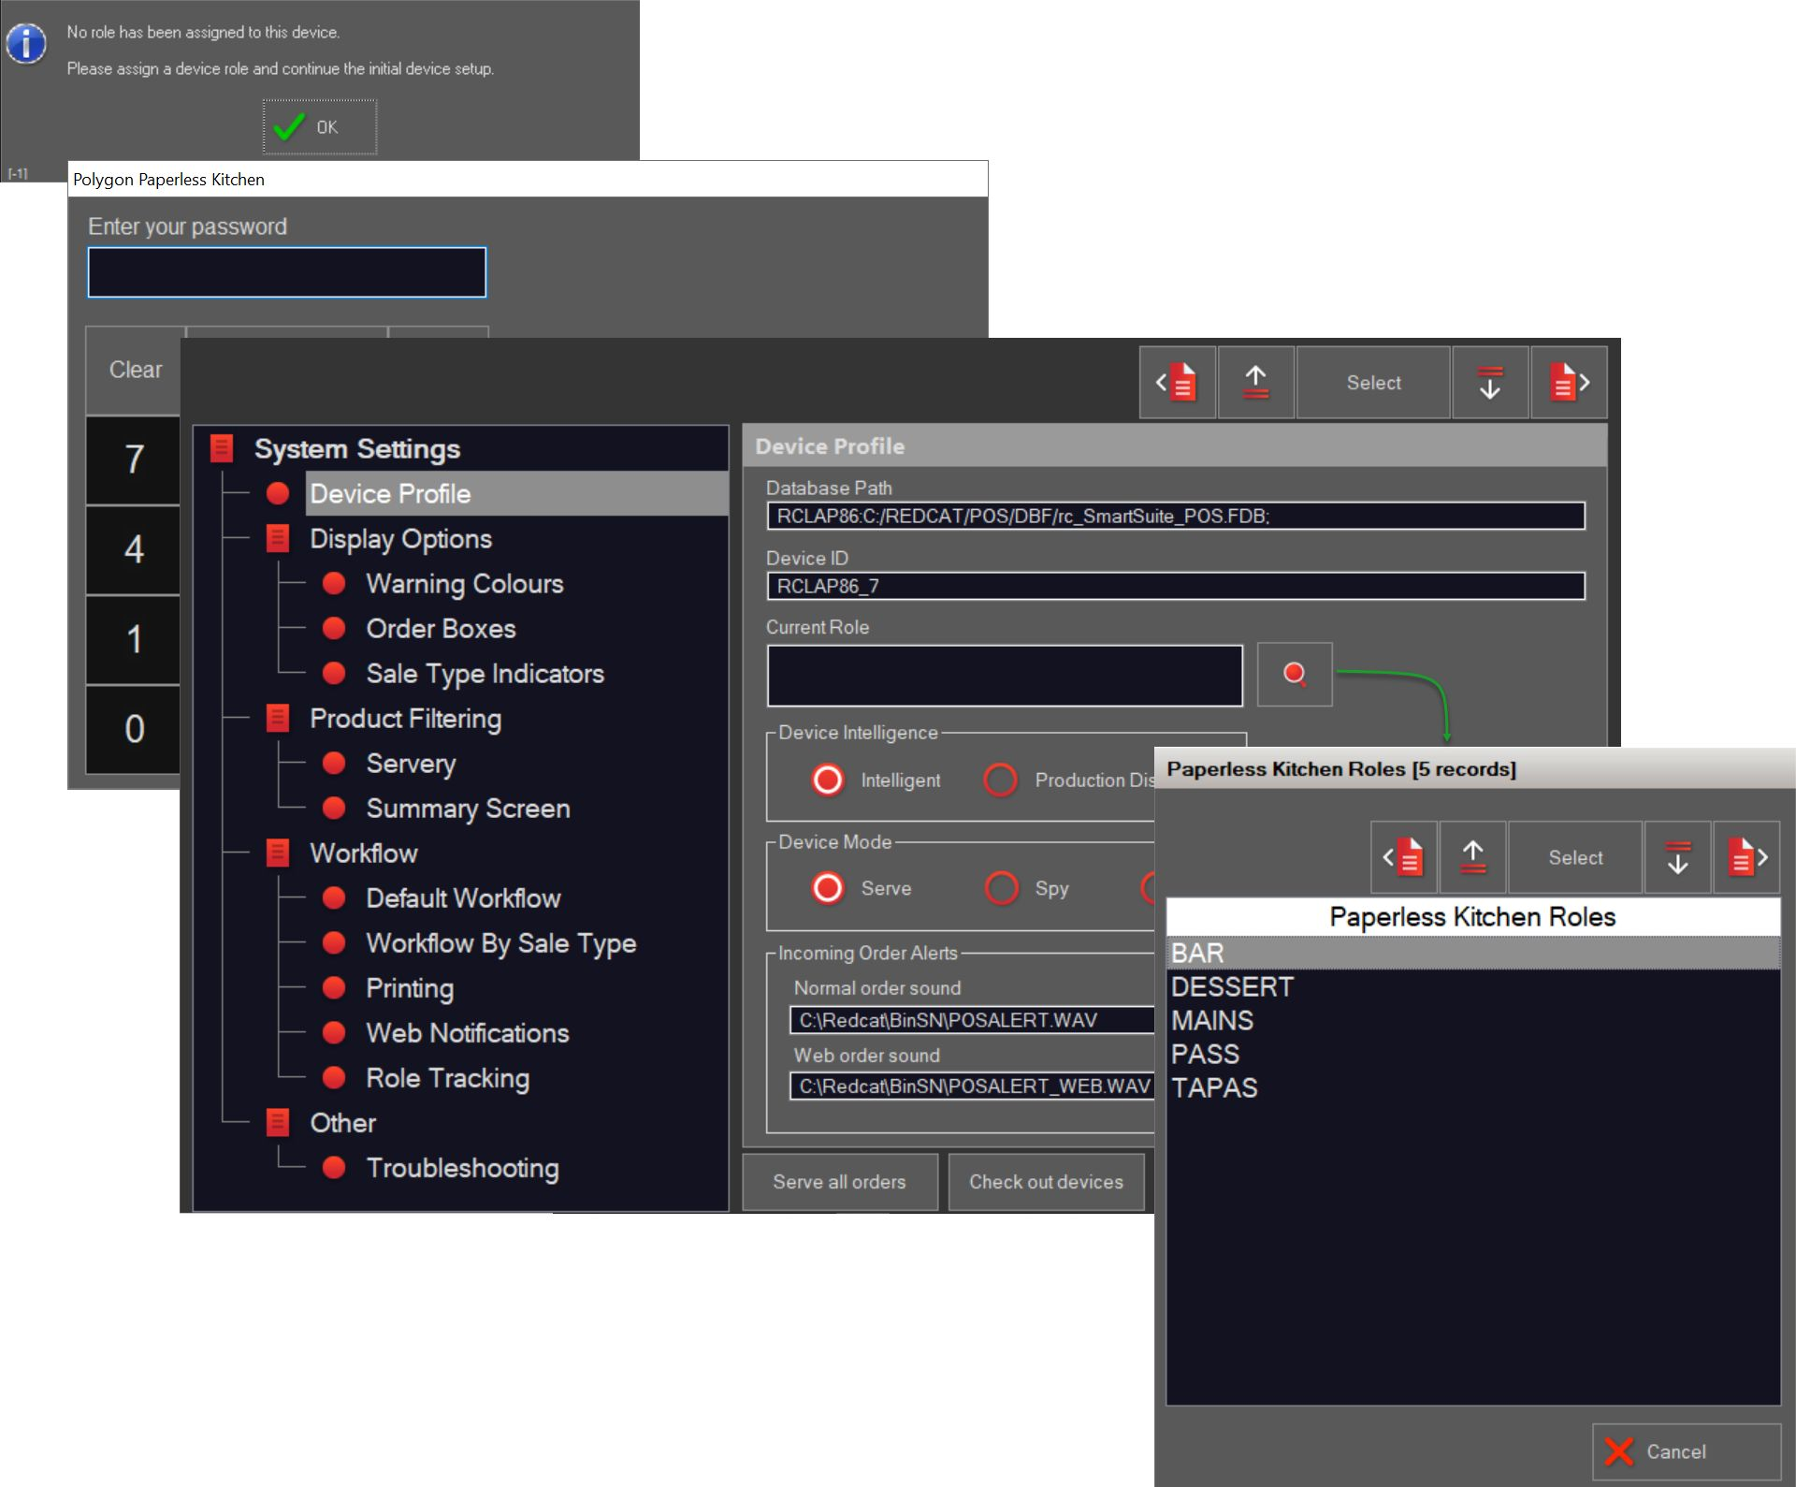Screen dimensions: 1796x1487
Task: Select the PASS role
Action: (x=1473, y=1054)
